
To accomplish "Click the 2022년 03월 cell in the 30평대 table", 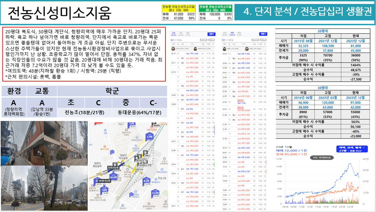I will point(328,98).
